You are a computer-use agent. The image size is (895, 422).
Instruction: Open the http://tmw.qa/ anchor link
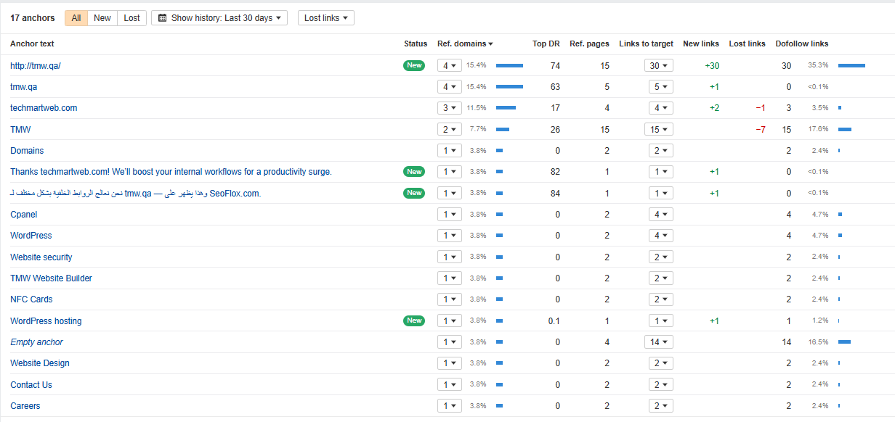point(36,66)
